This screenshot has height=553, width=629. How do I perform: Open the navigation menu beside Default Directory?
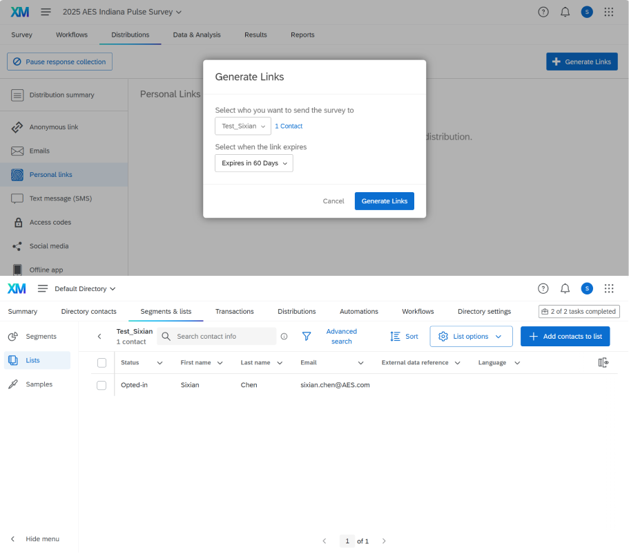(43, 289)
